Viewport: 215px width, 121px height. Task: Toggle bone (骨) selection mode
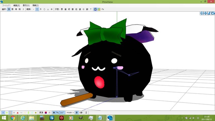coord(16,9)
